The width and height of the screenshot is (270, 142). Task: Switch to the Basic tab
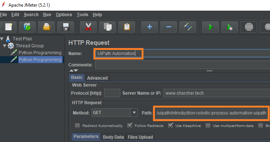point(77,77)
